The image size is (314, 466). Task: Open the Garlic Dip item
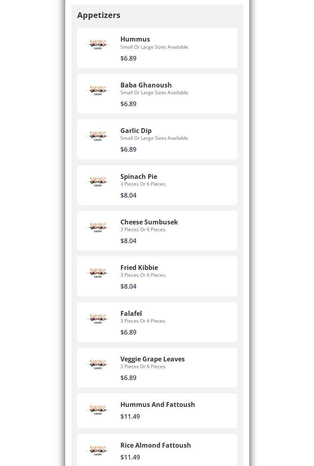157,139
